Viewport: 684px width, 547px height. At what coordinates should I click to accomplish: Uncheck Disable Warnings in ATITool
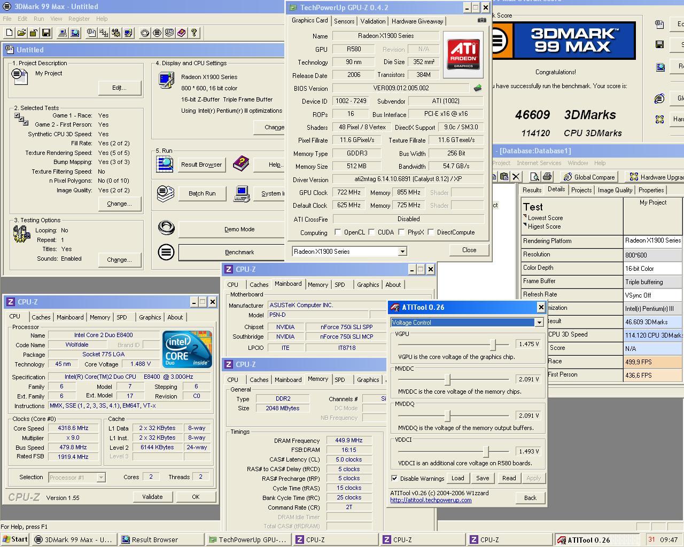click(x=394, y=478)
